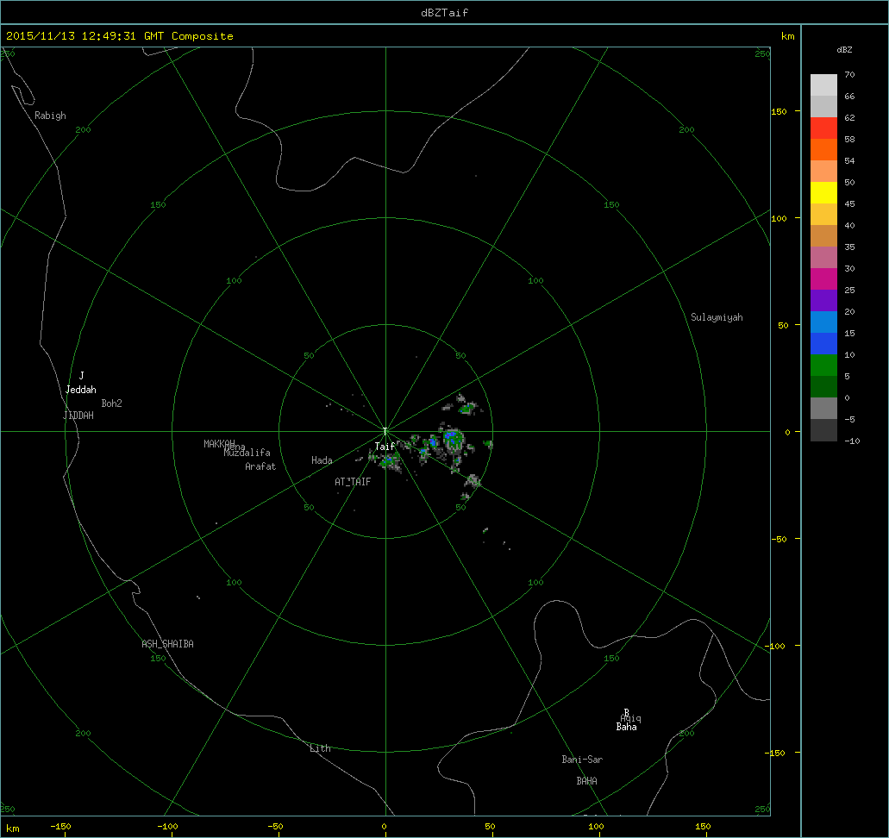889x838 pixels.
Task: Click the yellow 45-50 dBZ legend swatch
Action: coord(823,193)
